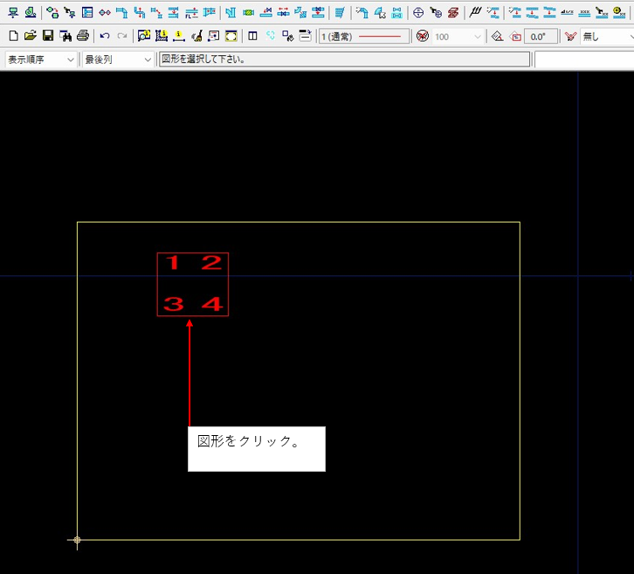Click the distance info icon
The width and height of the screenshot is (634, 574).
pyautogui.click(x=179, y=37)
